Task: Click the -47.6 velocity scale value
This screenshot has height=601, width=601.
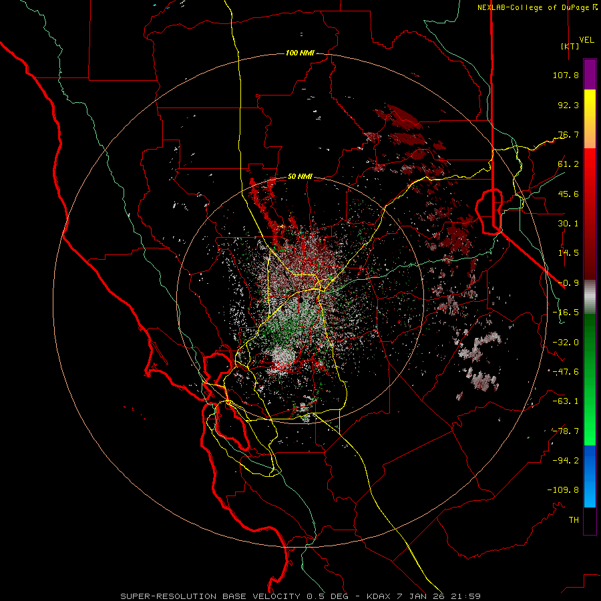Action: 566,372
